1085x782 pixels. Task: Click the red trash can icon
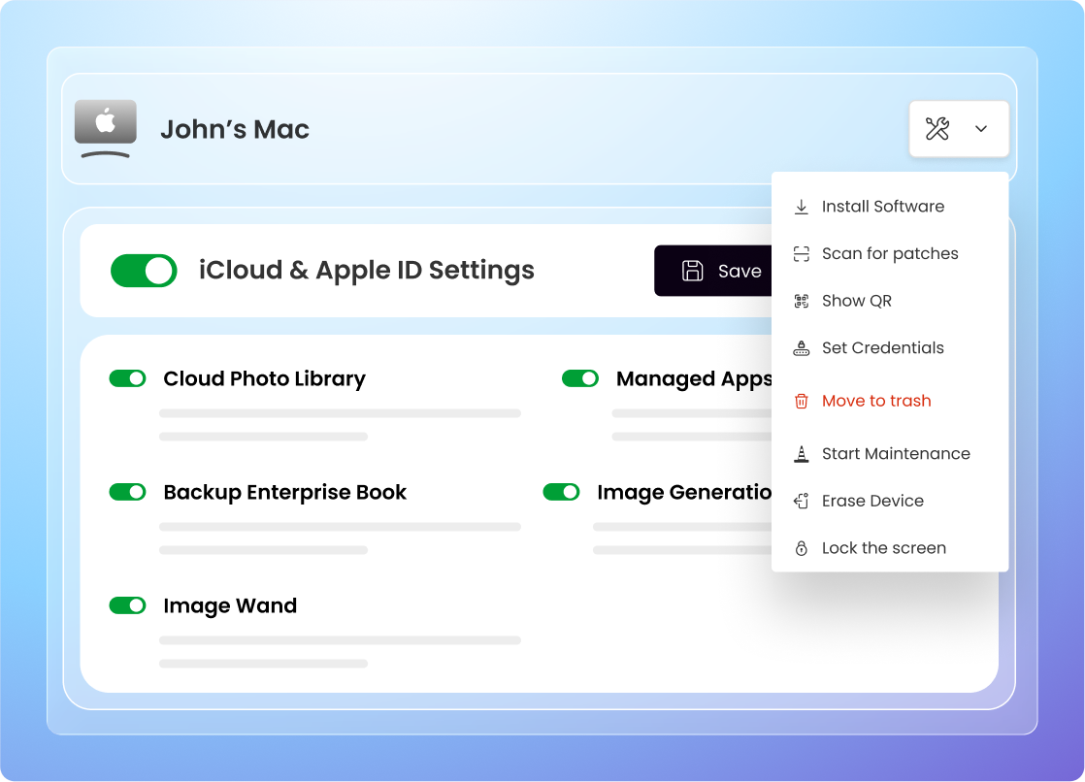[x=801, y=401]
